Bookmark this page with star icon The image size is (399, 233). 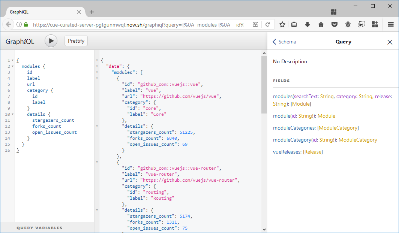tap(282, 24)
